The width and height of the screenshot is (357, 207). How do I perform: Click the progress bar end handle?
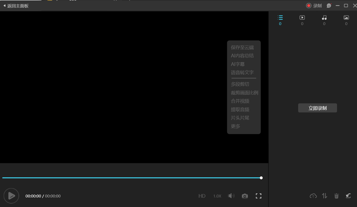261,178
